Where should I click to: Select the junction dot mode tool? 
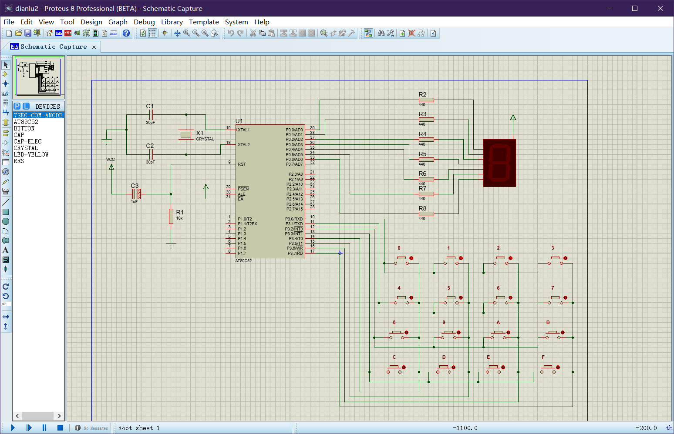coord(6,83)
